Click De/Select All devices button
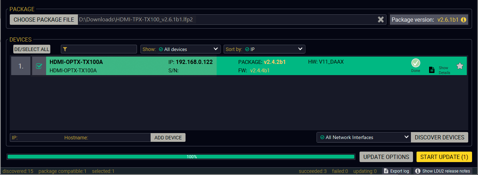The image size is (478, 175). (x=32, y=49)
